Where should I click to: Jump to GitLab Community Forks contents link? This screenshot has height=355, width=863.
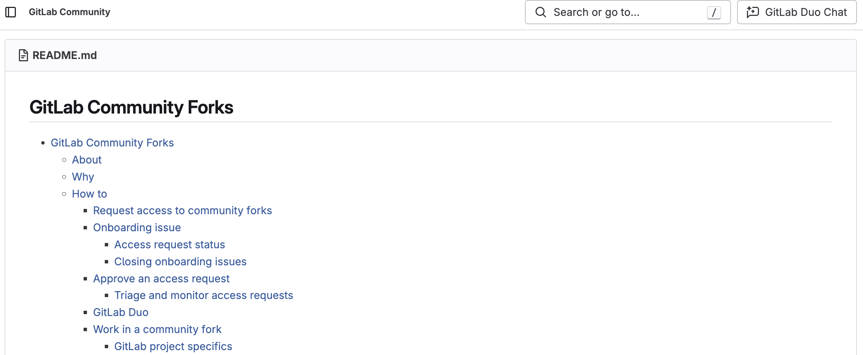(x=112, y=143)
